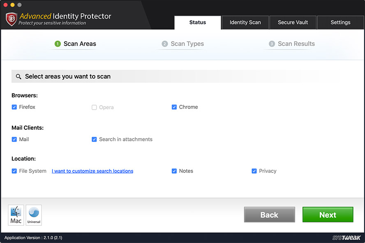Uncheck the Chrome browser checkbox
Screen dimensions: 365x243
[x=174, y=107]
